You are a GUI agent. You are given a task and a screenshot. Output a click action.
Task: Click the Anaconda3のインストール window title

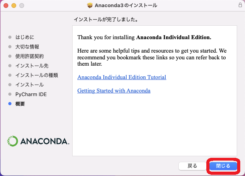tap(126, 6)
